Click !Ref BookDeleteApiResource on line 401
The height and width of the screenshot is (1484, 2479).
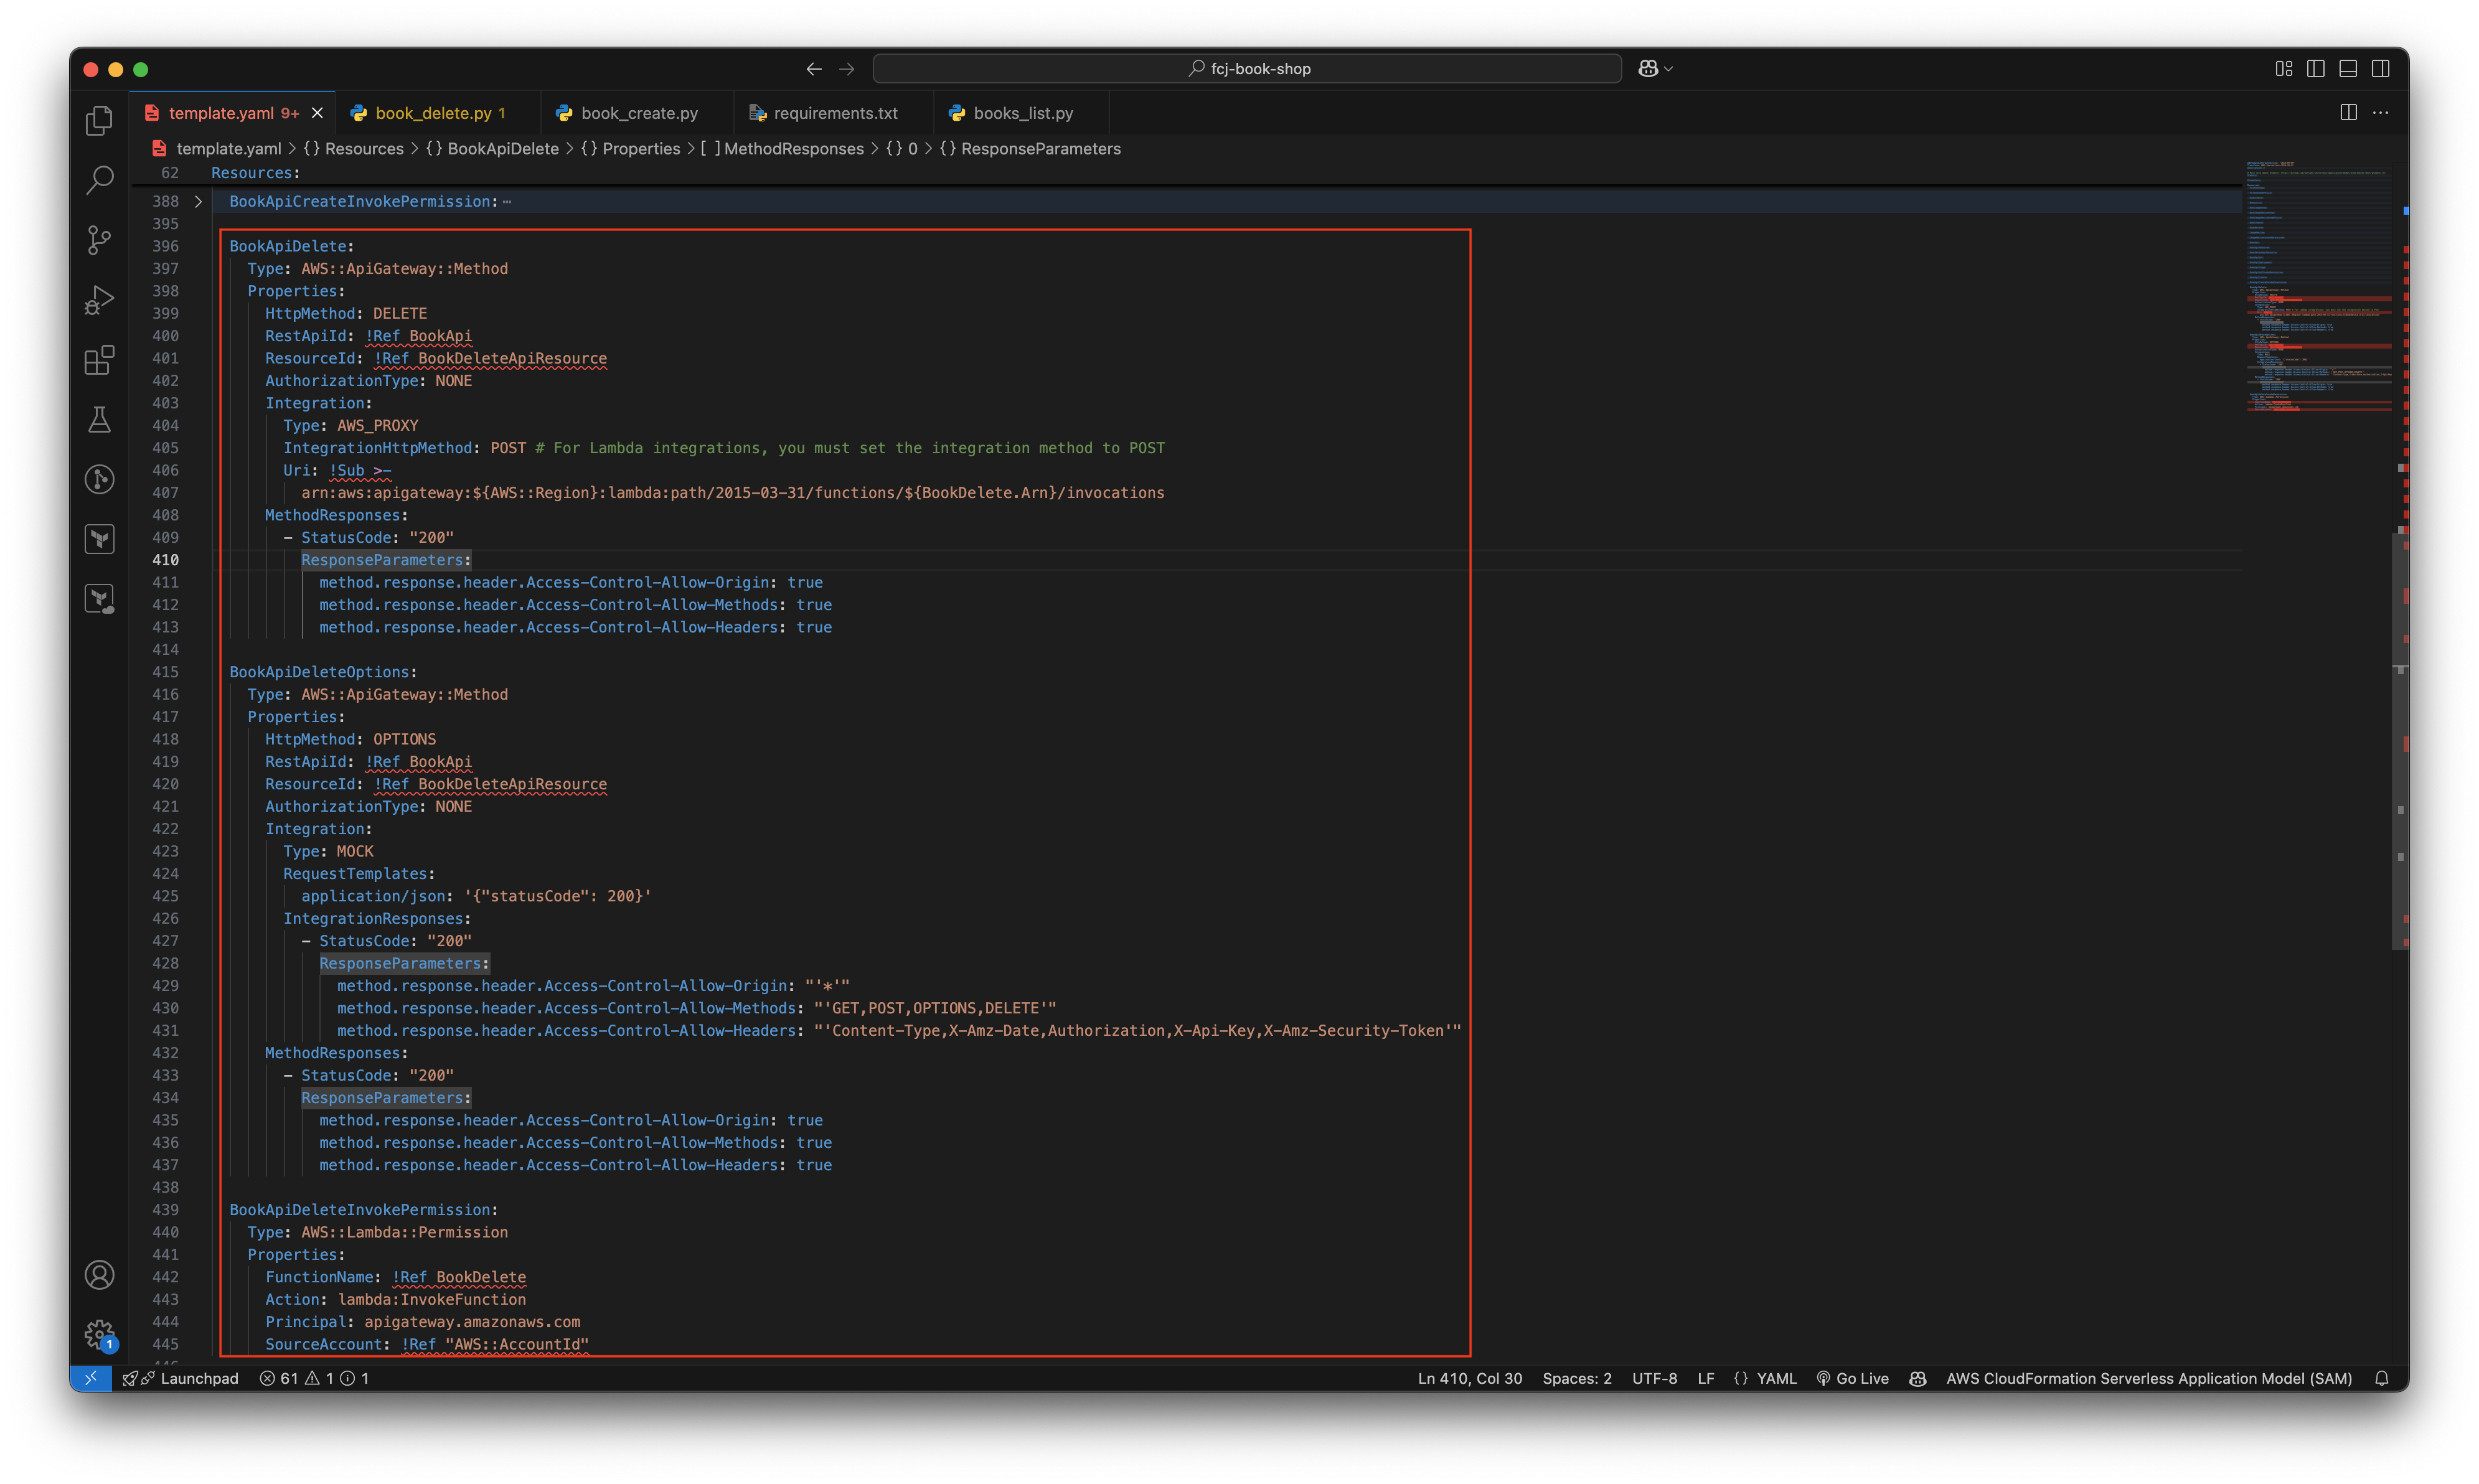click(491, 358)
